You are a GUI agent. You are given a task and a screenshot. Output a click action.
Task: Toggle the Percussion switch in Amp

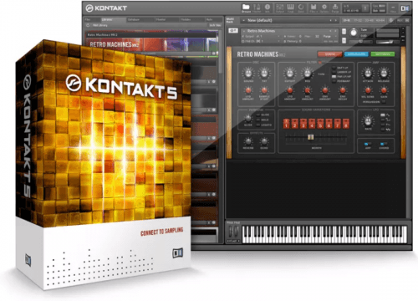coord(384,102)
